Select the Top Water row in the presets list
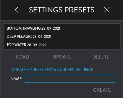 [62, 45]
